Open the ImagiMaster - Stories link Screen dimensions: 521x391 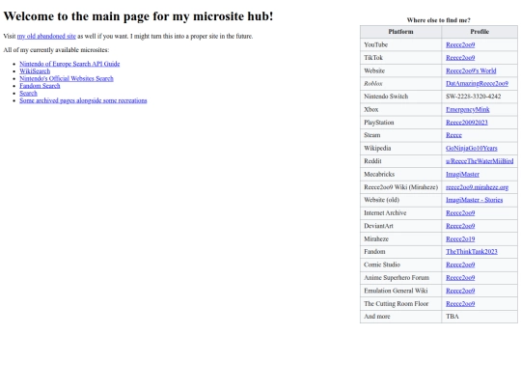(474, 200)
